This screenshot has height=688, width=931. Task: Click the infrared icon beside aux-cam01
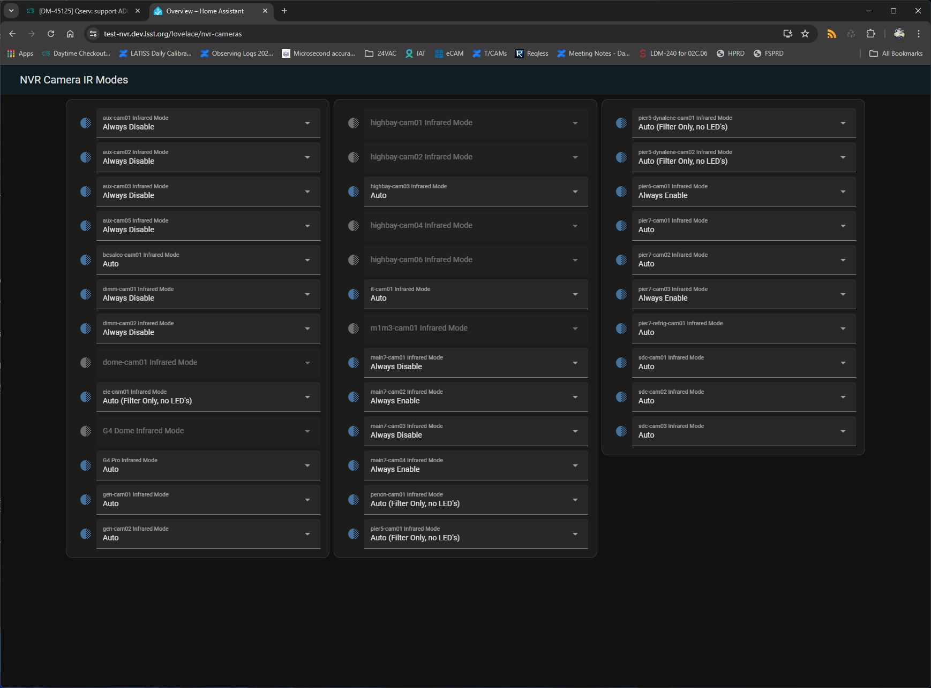point(86,123)
